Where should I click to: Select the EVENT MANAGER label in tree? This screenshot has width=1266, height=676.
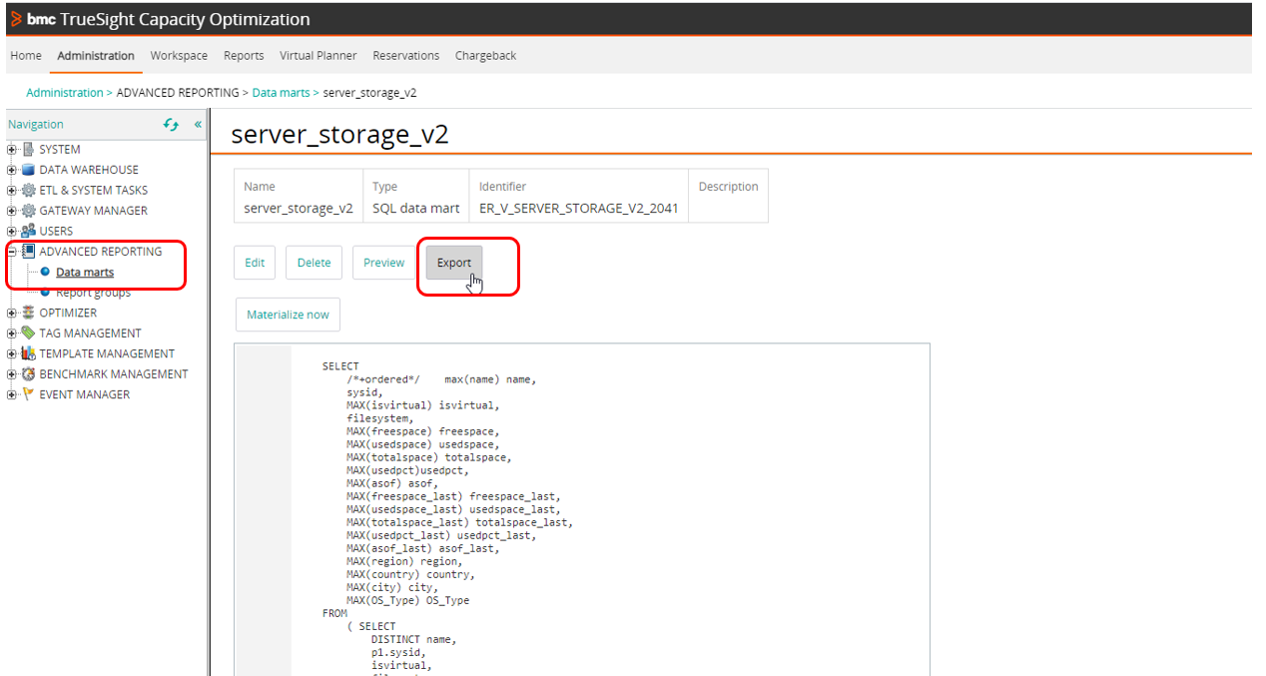tap(85, 394)
